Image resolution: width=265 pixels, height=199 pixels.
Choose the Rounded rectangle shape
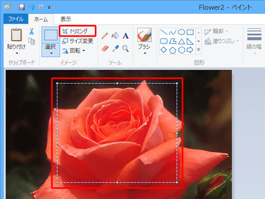(x=164, y=41)
